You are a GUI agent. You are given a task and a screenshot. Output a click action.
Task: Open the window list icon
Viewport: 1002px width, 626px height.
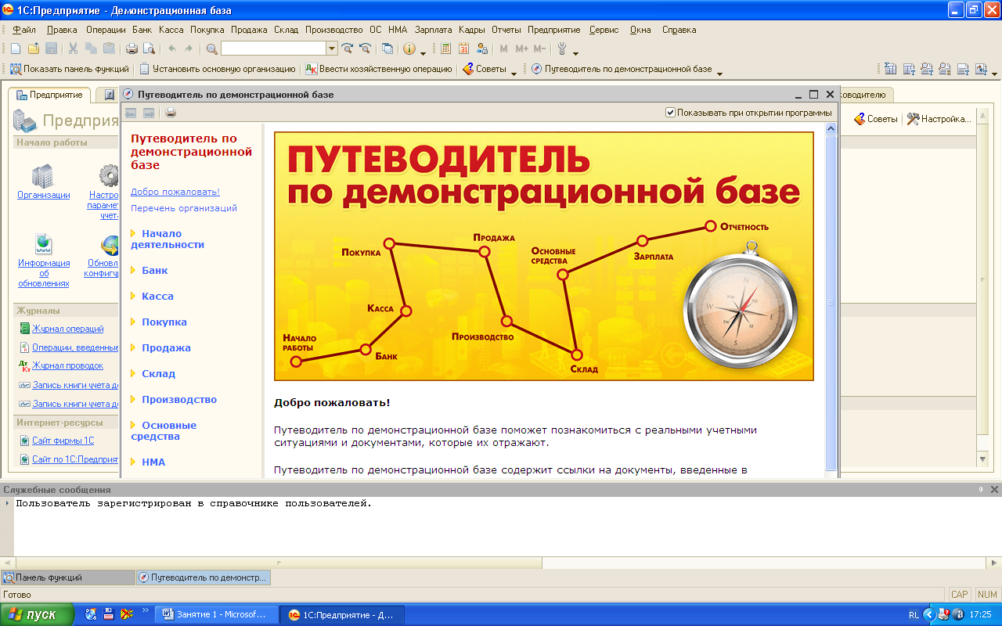tap(387, 49)
